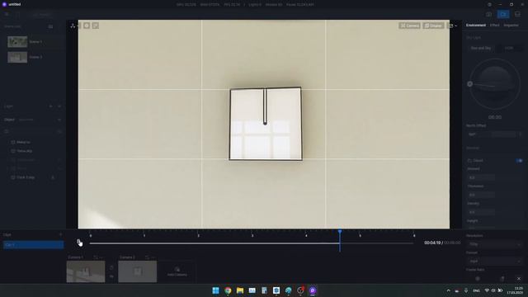Click the Density input field
The height and width of the screenshot is (297, 528).
click(481, 212)
